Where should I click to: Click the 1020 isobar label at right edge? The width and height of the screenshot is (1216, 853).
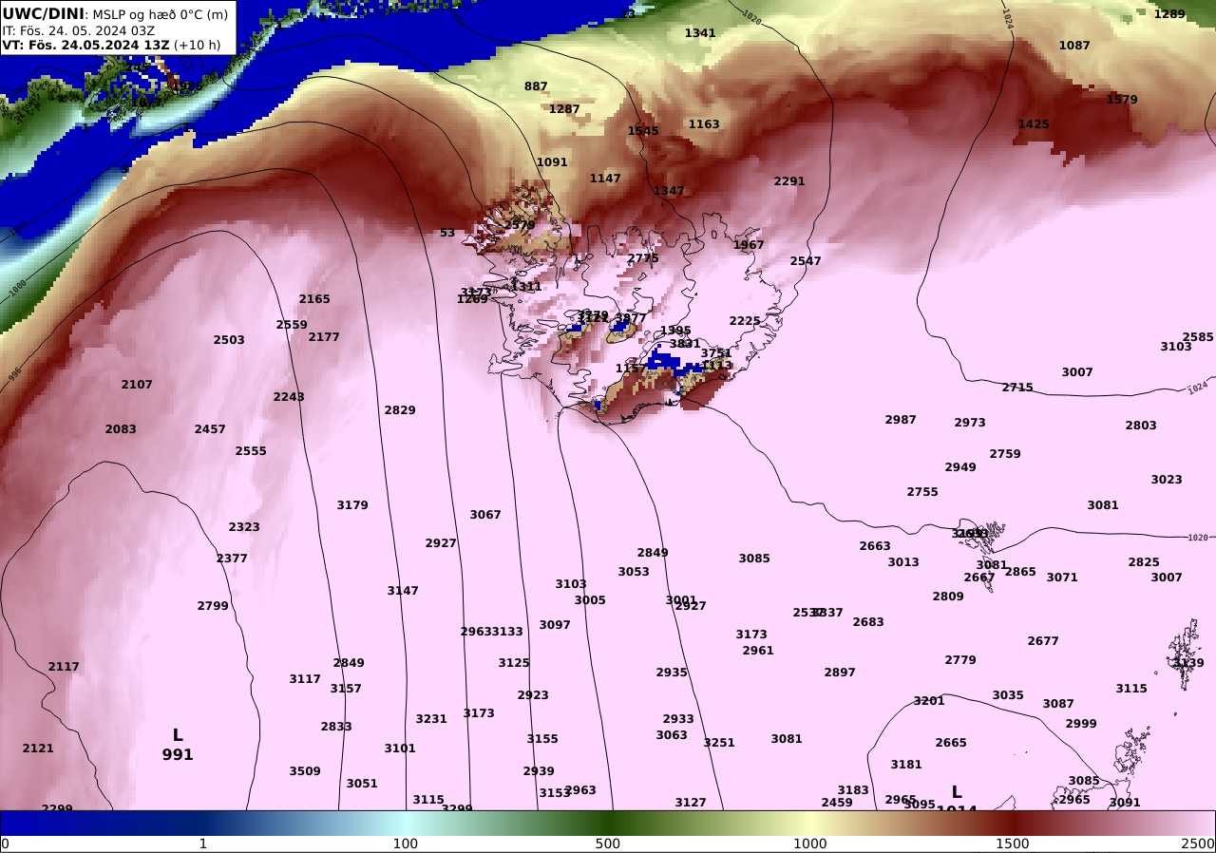pos(1198,538)
